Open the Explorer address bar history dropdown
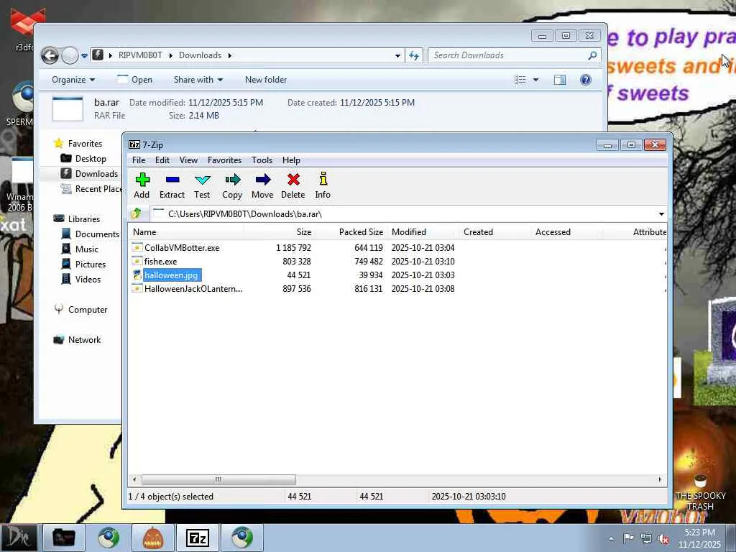The height and width of the screenshot is (552, 736). [x=397, y=55]
